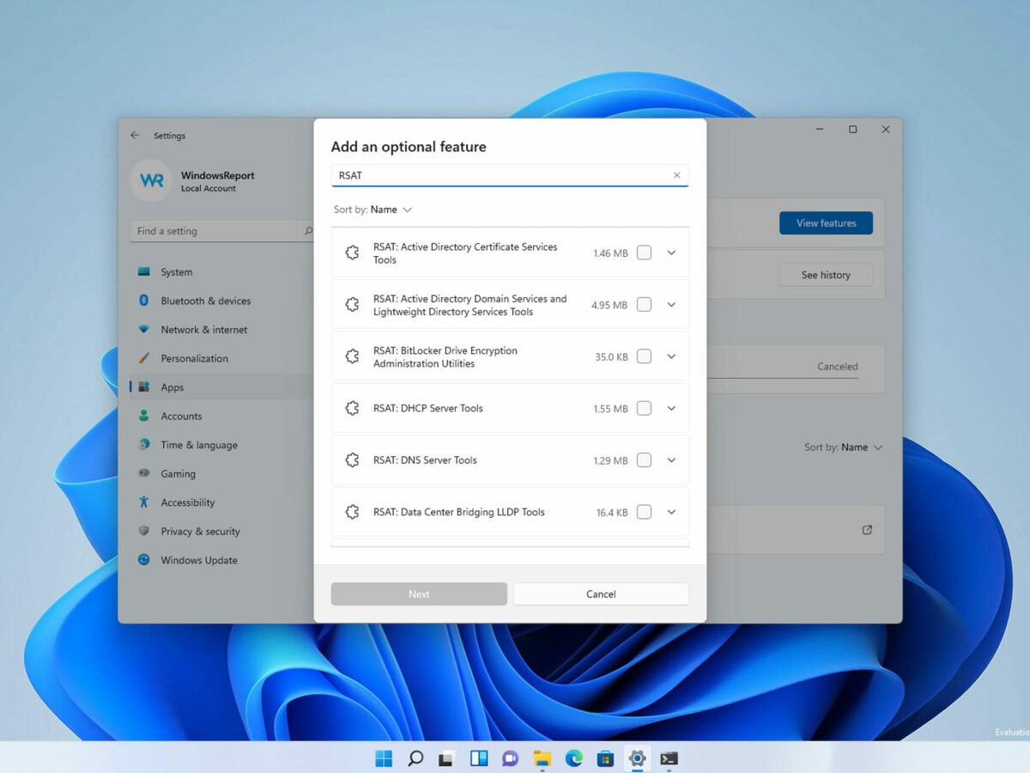Open the dialog's Sort by Name dropdown
Image resolution: width=1030 pixels, height=773 pixels.
373,210
